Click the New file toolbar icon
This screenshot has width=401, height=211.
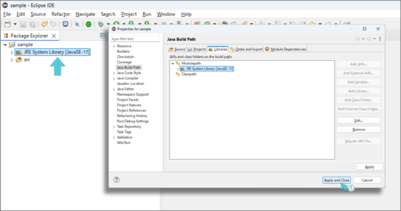point(7,24)
